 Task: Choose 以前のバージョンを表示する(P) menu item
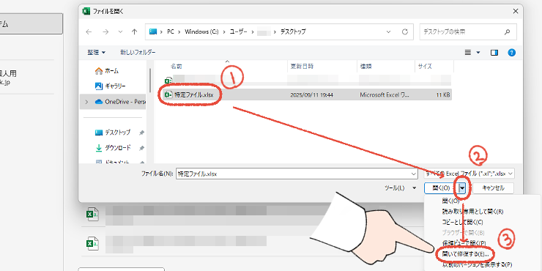477,265
